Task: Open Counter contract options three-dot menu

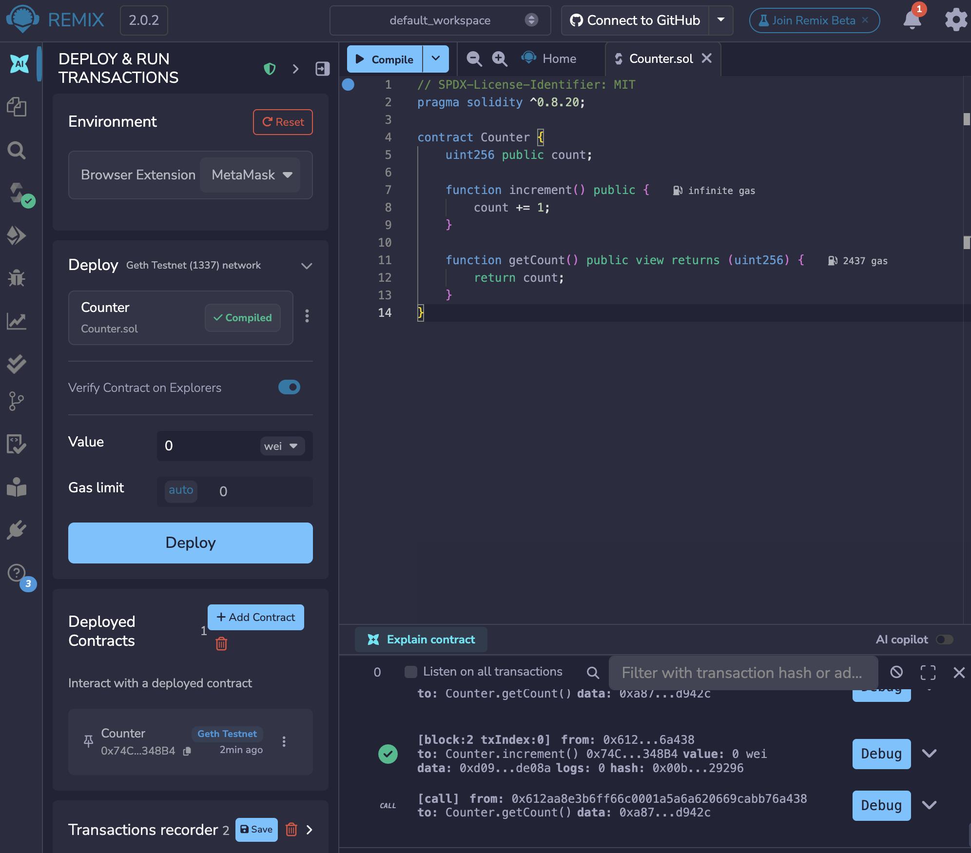Action: [307, 316]
